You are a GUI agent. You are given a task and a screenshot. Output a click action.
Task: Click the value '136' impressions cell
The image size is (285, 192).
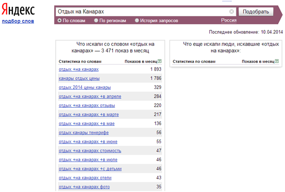[x=157, y=124]
